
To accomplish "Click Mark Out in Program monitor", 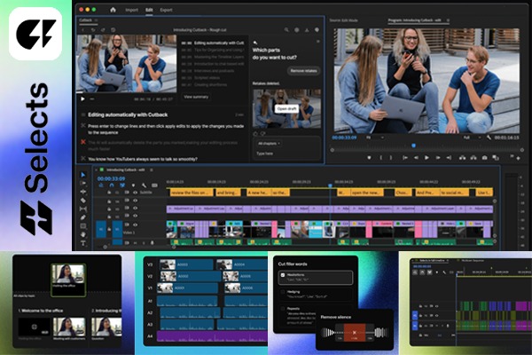I will [391, 158].
